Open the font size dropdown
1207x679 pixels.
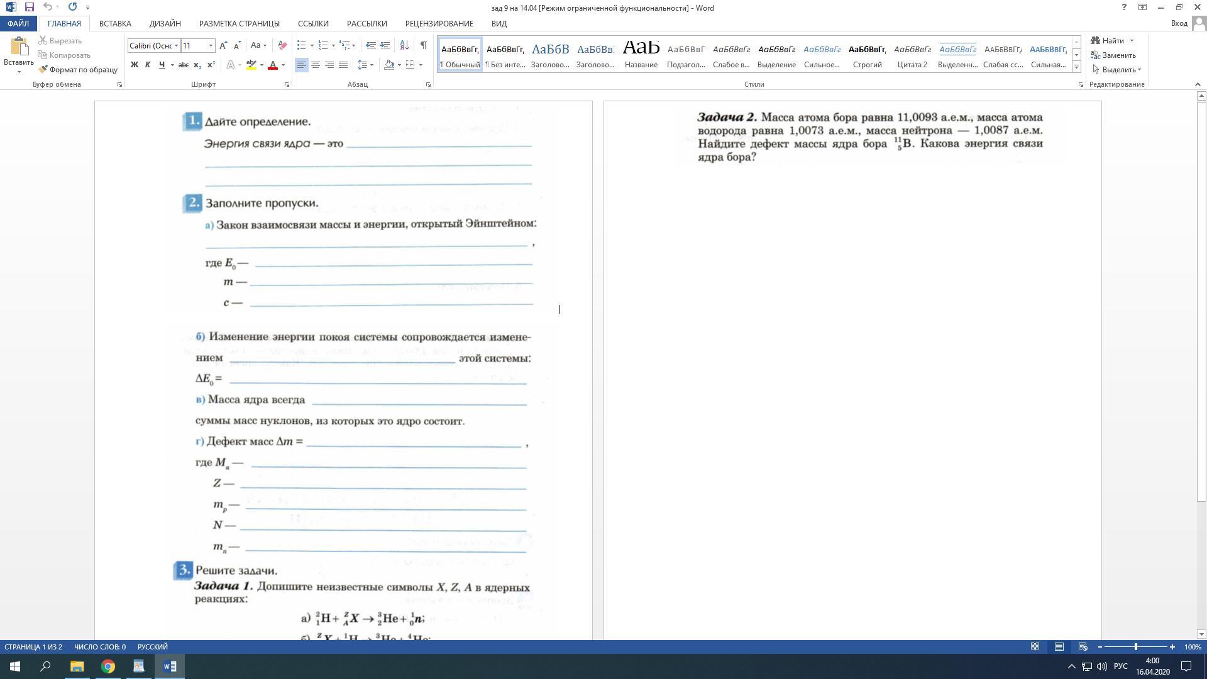click(211, 45)
